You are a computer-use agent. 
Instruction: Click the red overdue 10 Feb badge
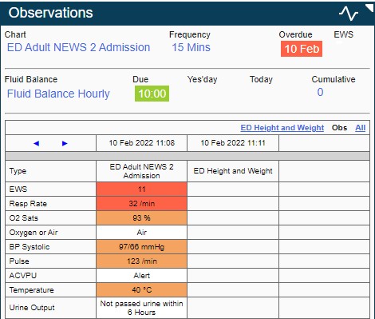pos(302,49)
